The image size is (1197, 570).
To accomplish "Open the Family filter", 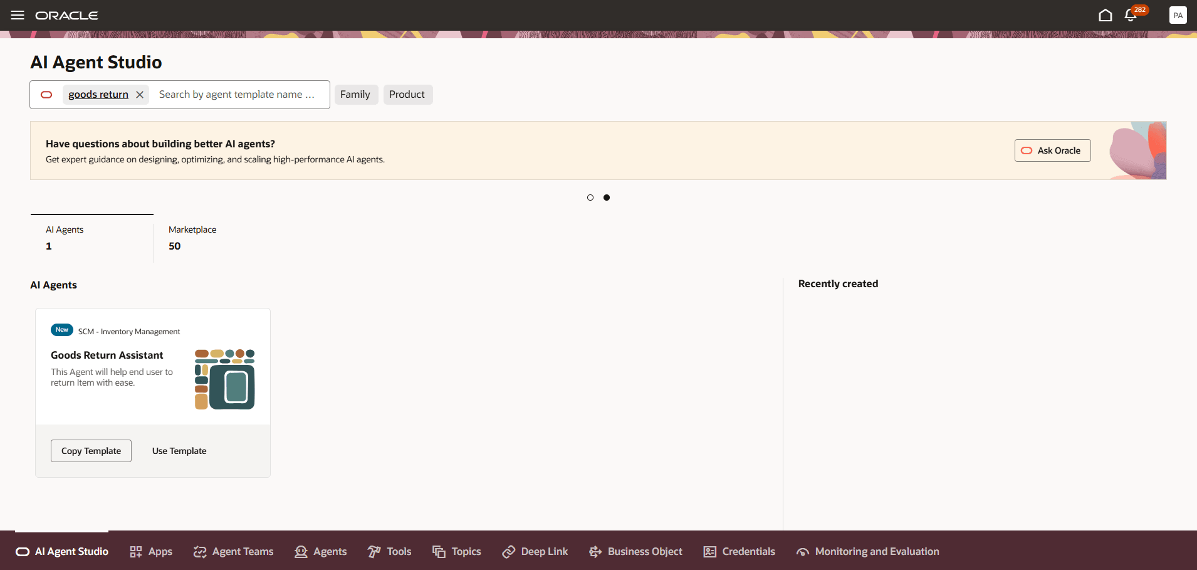I will pos(356,95).
